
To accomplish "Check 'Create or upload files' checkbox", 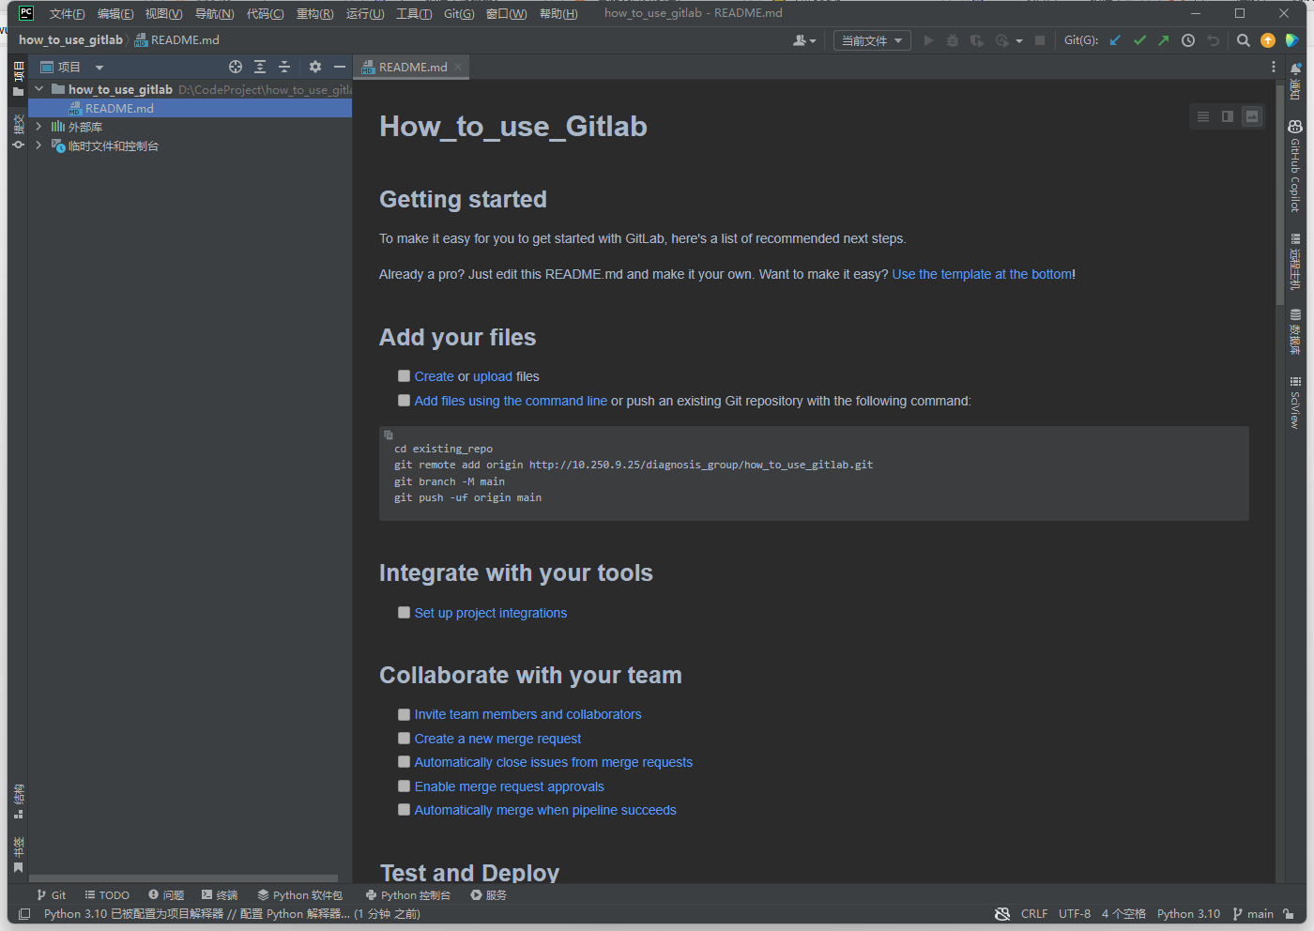I will (404, 375).
